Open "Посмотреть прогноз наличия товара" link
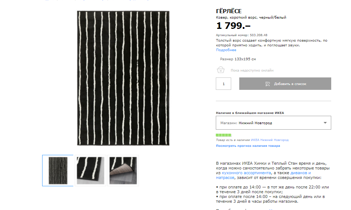351x210 pixels. click(248, 146)
